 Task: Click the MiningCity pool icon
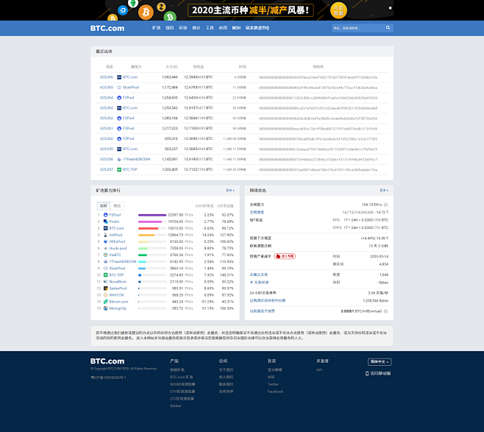tap(105, 308)
